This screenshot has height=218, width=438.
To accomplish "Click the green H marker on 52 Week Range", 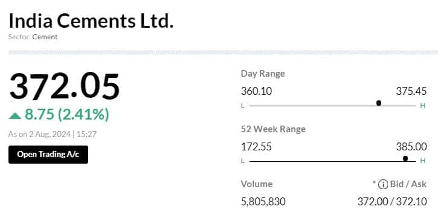I will coord(423,161).
